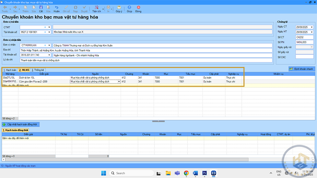This screenshot has width=317, height=178.
Task: Switch to the 1. Hạch toán tab
Action: point(10,70)
